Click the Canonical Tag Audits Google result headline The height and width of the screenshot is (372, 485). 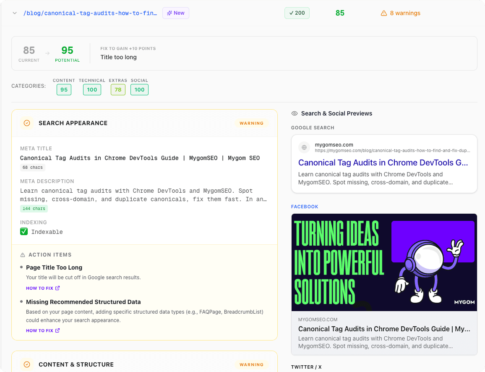coord(383,162)
